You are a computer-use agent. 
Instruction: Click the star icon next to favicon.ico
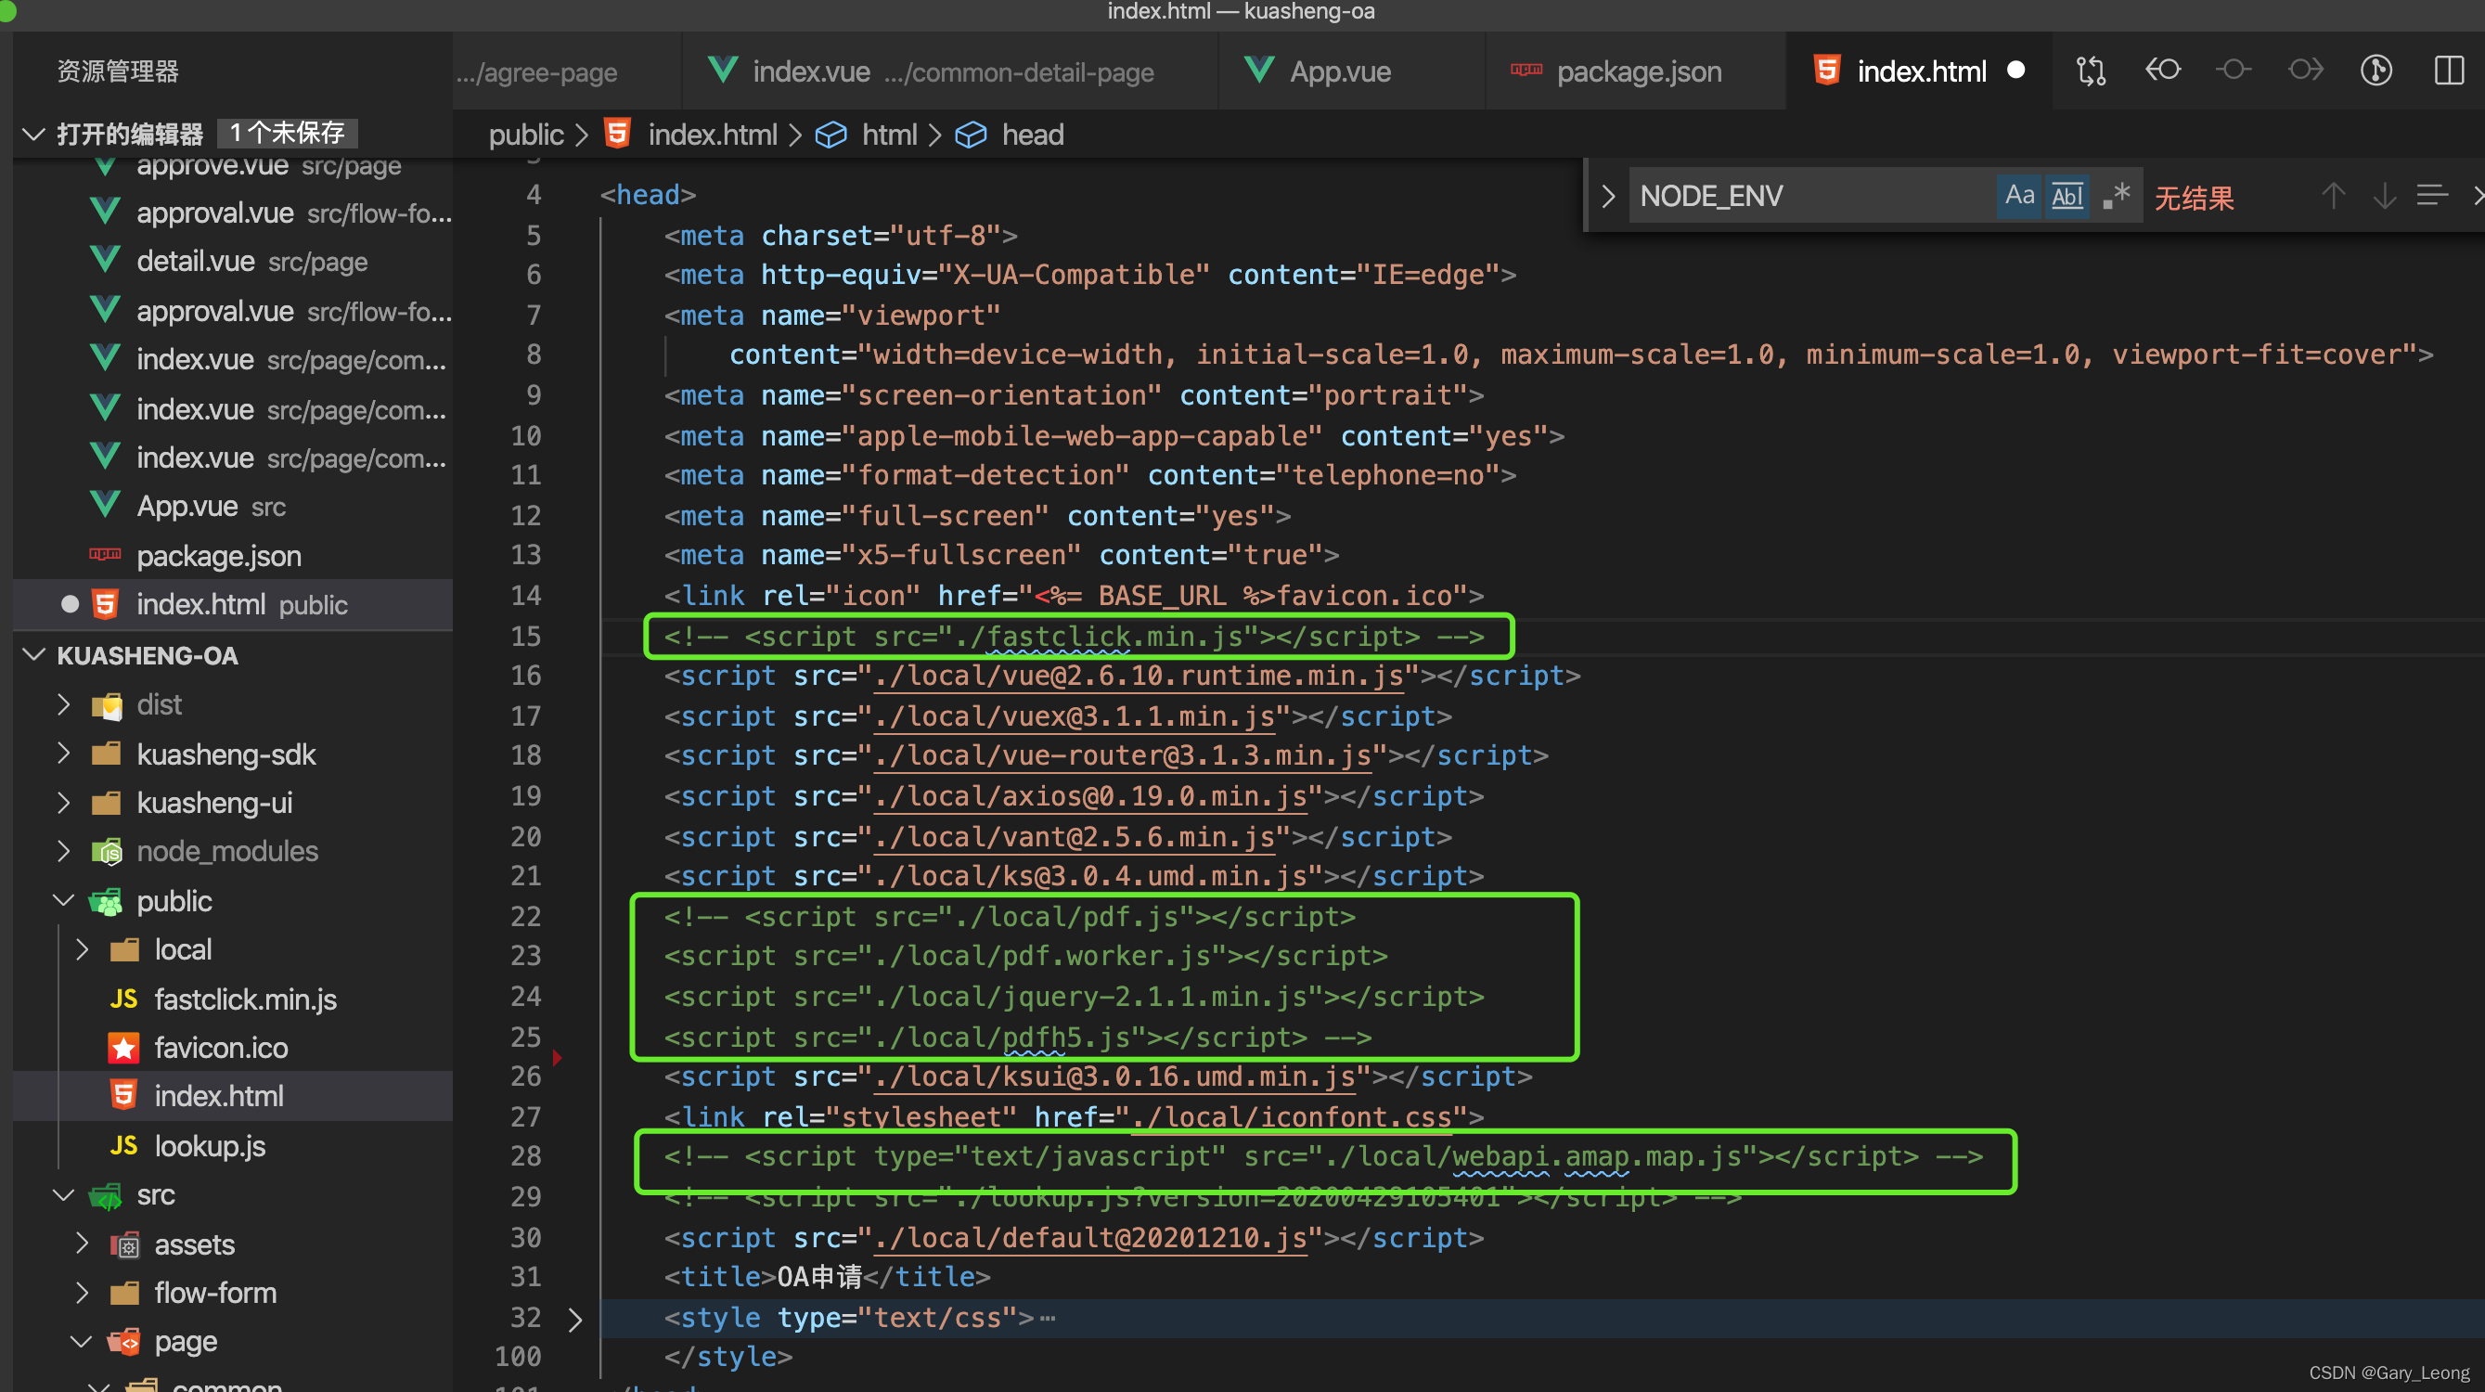(123, 1048)
